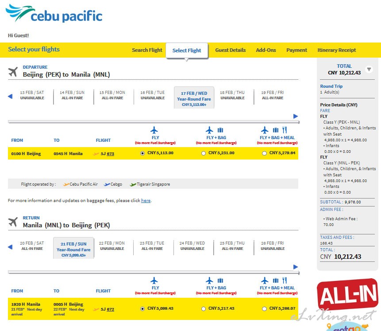Click the Cebu Pacific Air operator icon

pyautogui.click(x=66, y=184)
